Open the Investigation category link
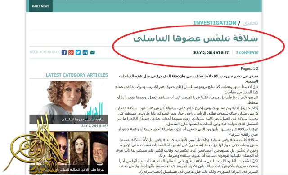The height and width of the screenshot is (175, 288). [x=215, y=23]
